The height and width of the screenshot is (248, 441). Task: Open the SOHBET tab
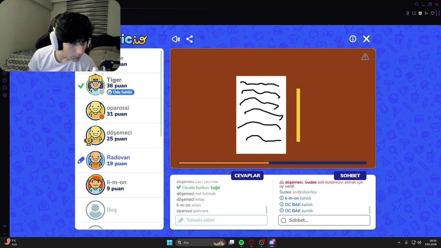(350, 175)
